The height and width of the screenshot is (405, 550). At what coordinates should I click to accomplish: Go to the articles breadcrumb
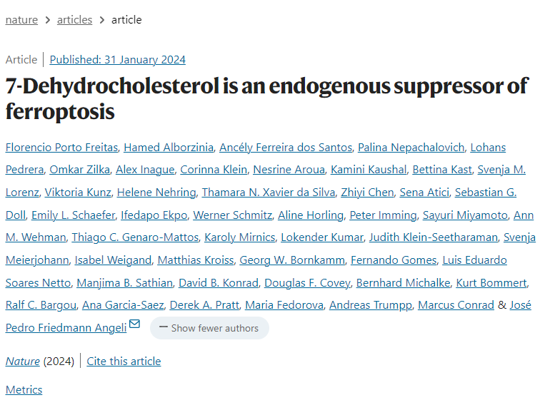point(74,20)
